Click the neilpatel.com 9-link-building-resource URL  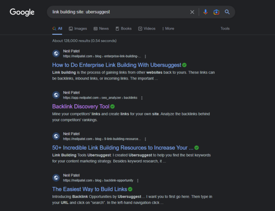102,139
